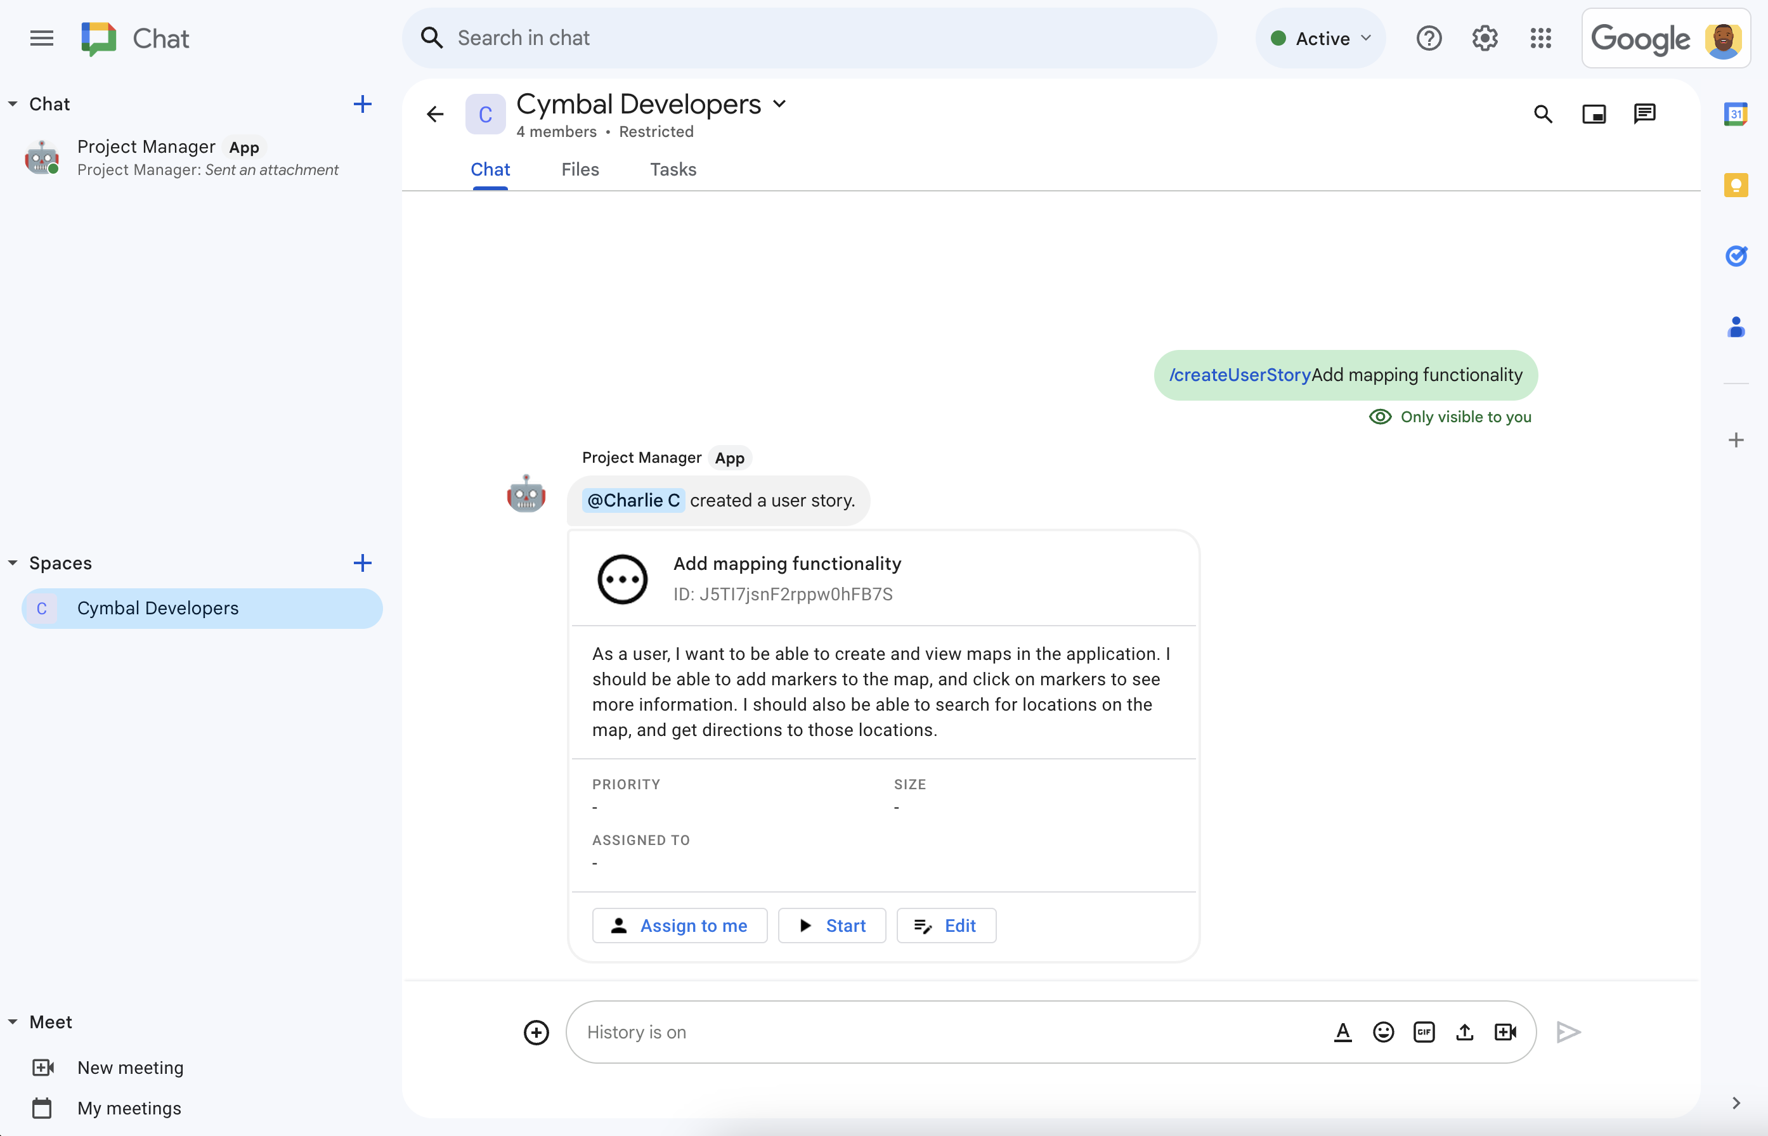
Task: Click the help question mark icon
Action: point(1429,39)
